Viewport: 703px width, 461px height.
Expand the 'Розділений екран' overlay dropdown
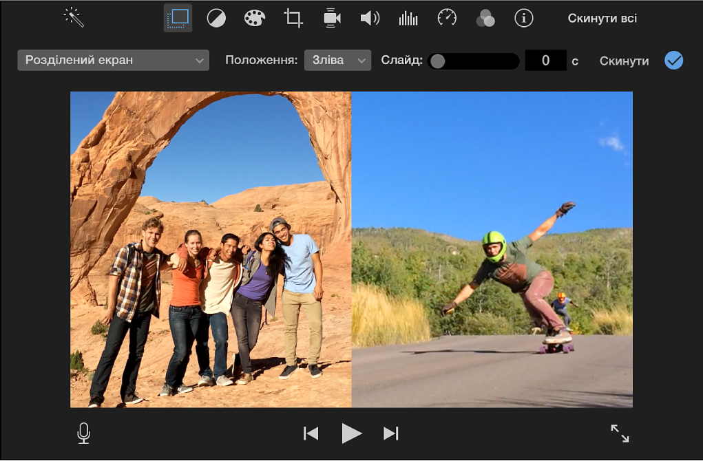coord(113,61)
